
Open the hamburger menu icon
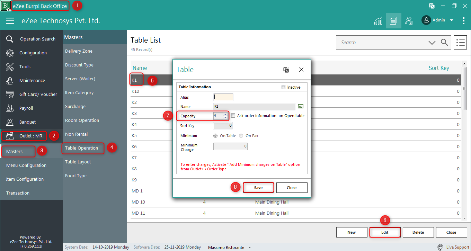point(10,21)
